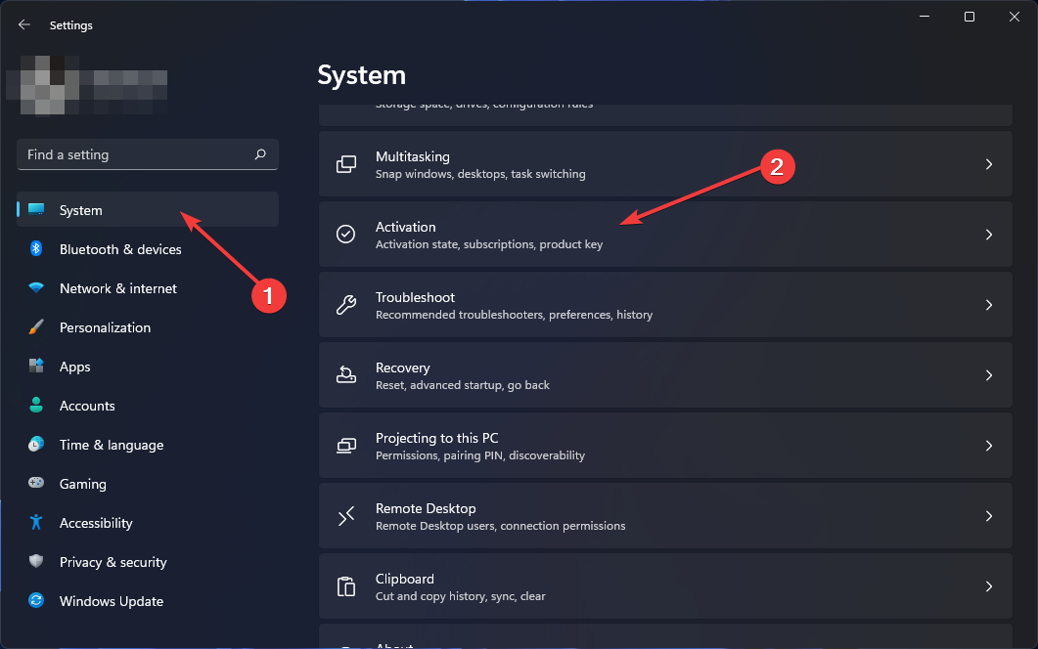1038x649 pixels.
Task: Click 'Recommended troubleshooters, preferences, history' text
Action: coord(514,315)
